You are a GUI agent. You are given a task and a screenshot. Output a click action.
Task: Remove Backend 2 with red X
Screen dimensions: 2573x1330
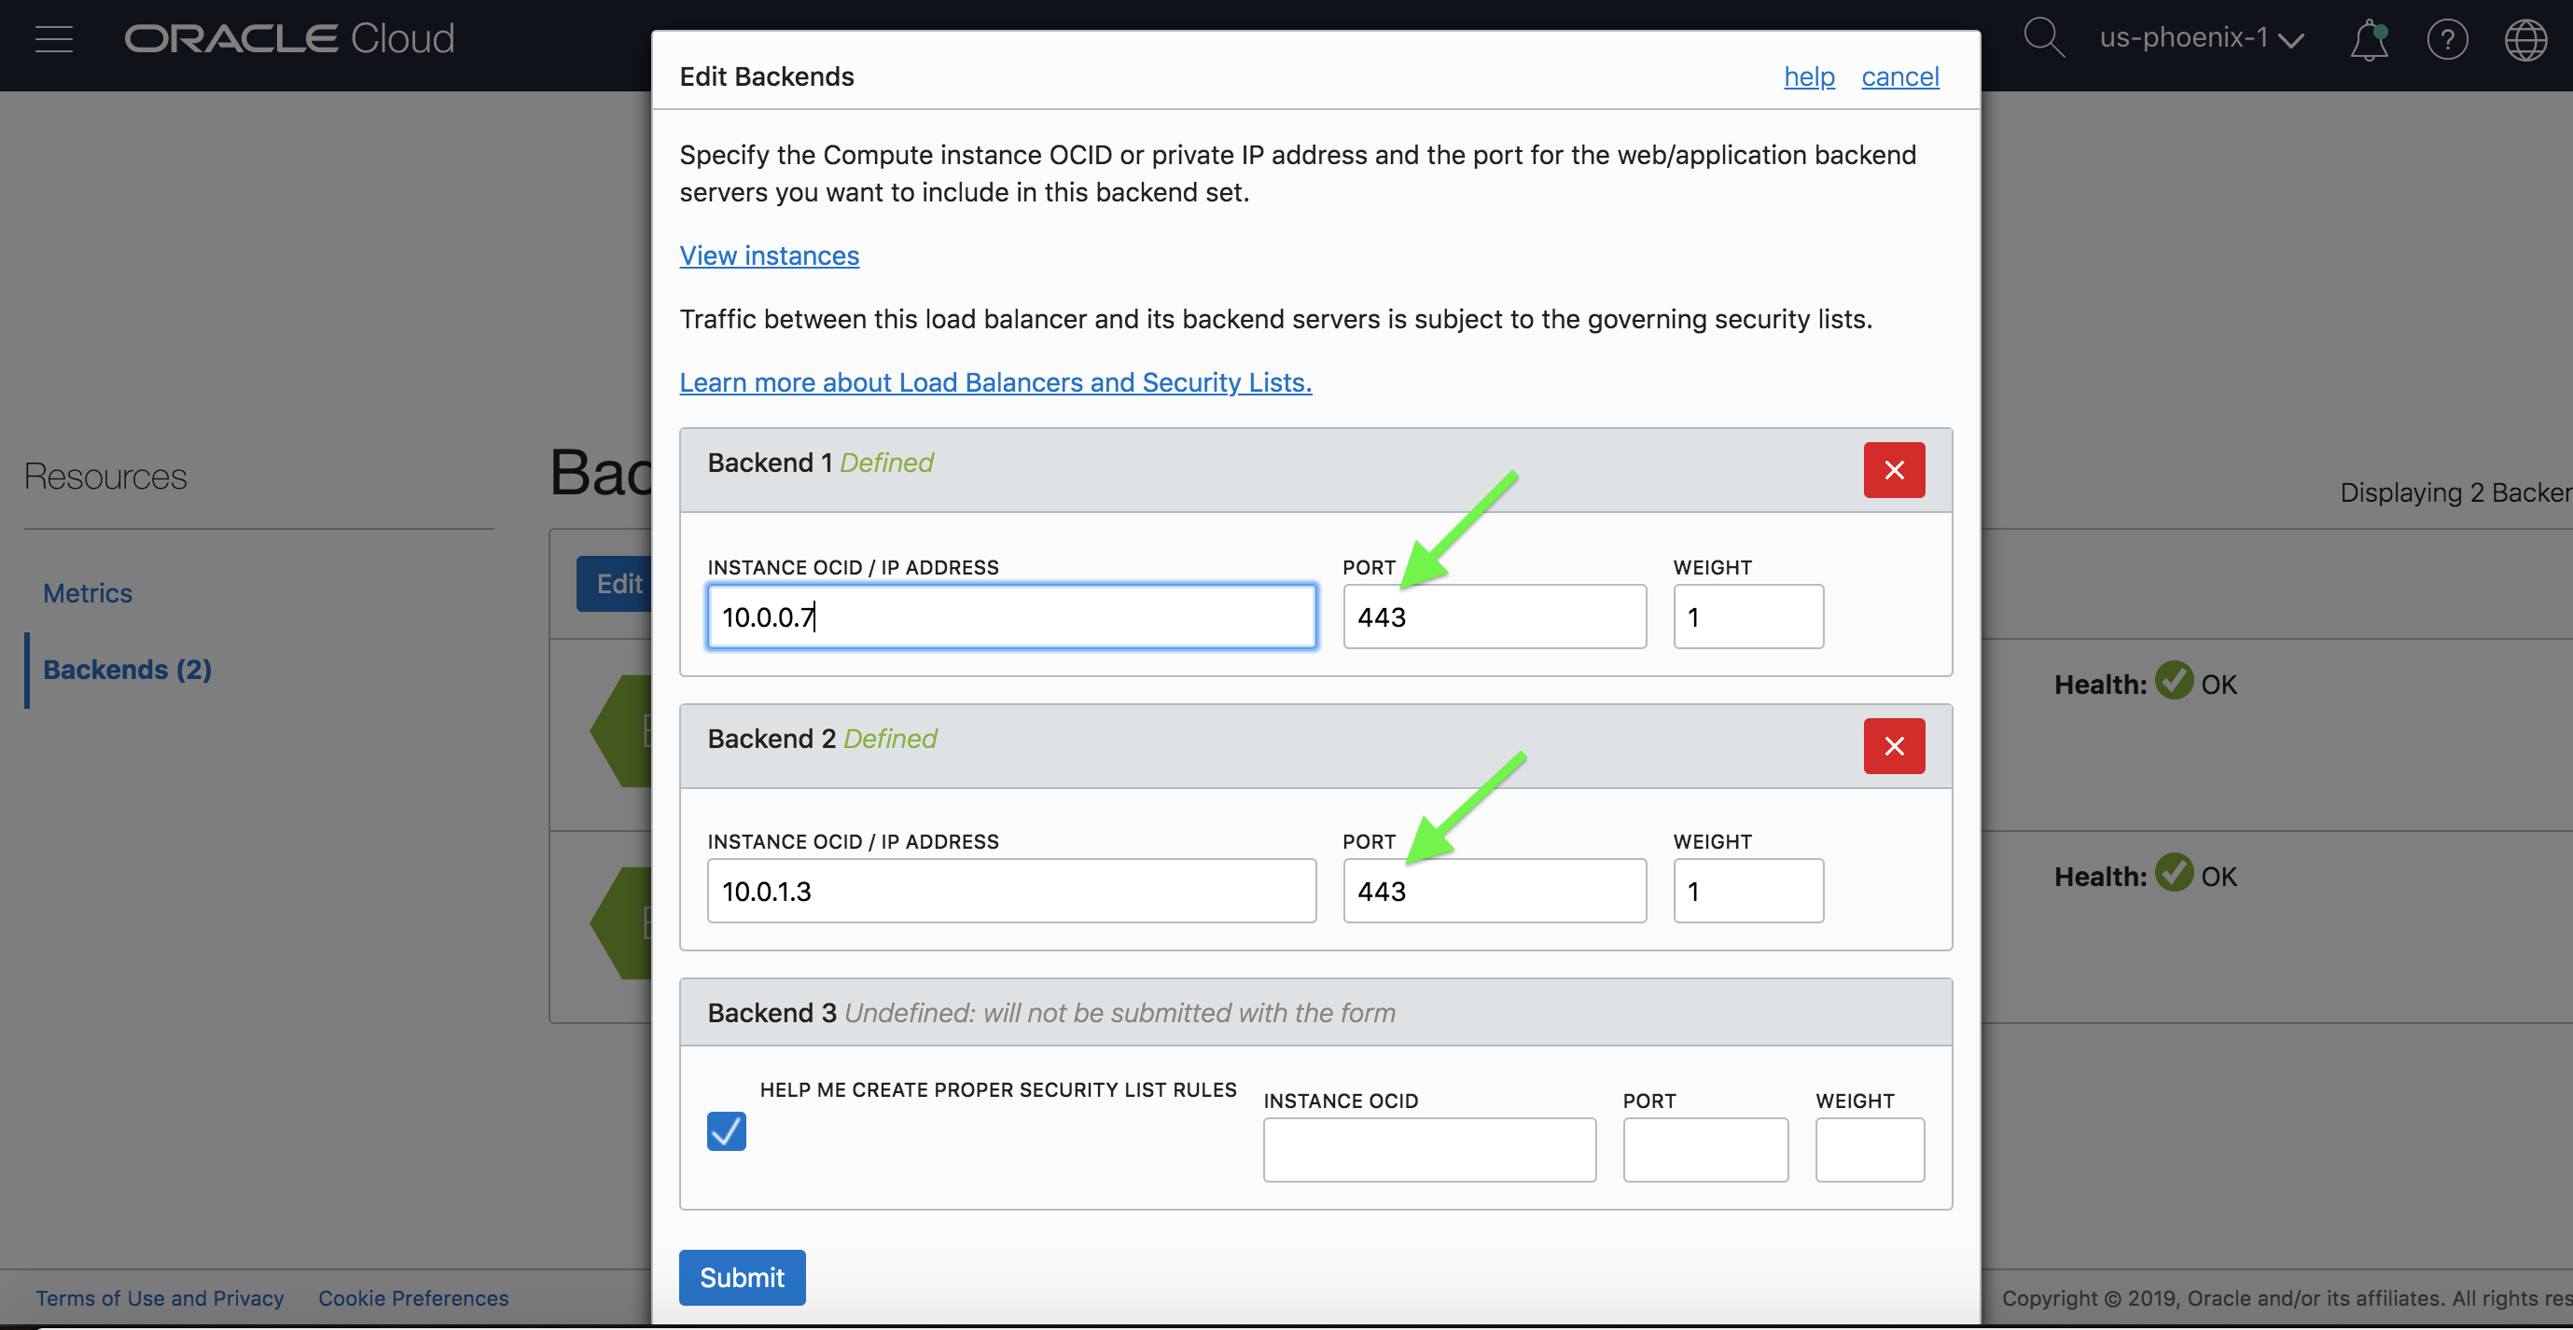coord(1893,746)
